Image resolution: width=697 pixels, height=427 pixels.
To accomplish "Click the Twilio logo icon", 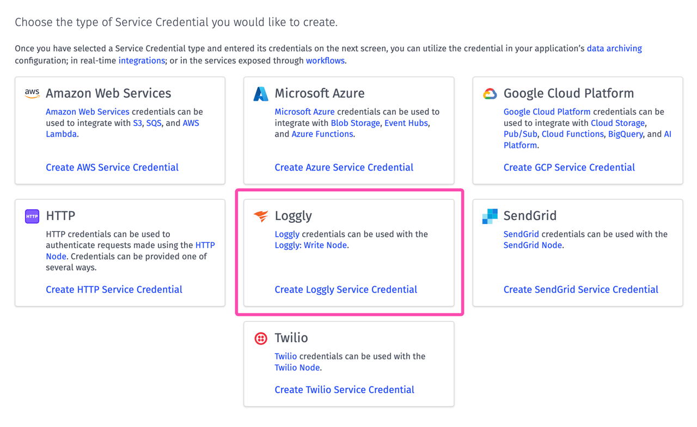I will coord(260,338).
